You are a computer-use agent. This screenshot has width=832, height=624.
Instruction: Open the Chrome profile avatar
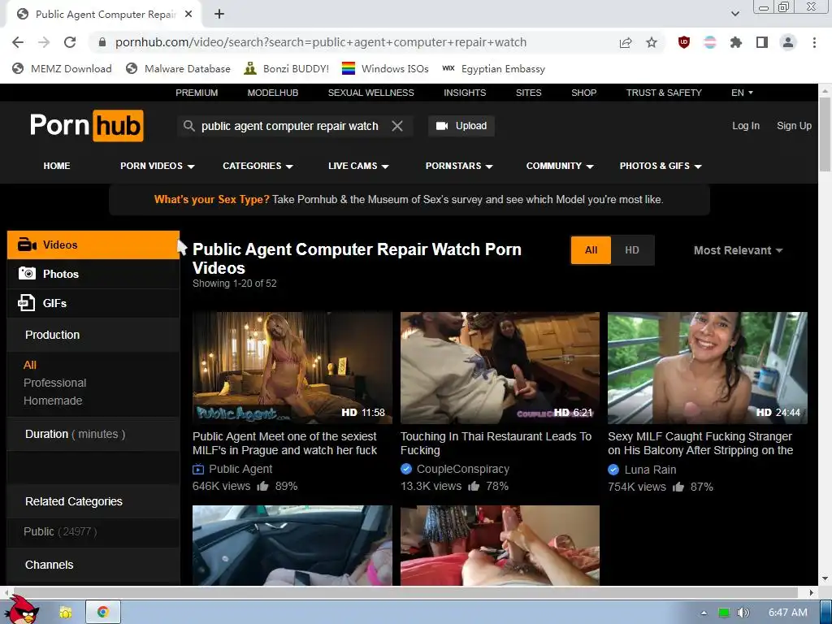[788, 42]
